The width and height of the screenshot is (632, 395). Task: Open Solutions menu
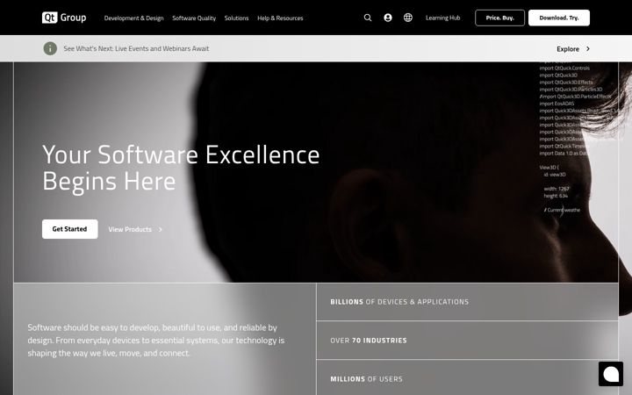237,18
